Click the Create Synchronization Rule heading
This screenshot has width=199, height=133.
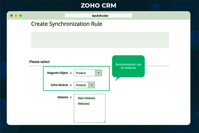(x=67, y=24)
